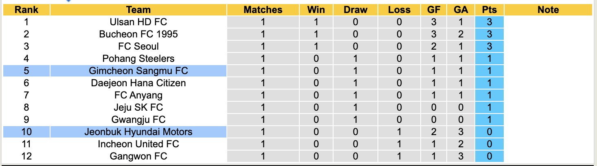The image size is (597, 166).
Task: Open highlighted Gimcheon Sangmu FC team
Action: (138, 71)
